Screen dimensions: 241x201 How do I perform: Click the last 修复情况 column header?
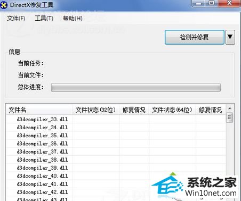211,110
